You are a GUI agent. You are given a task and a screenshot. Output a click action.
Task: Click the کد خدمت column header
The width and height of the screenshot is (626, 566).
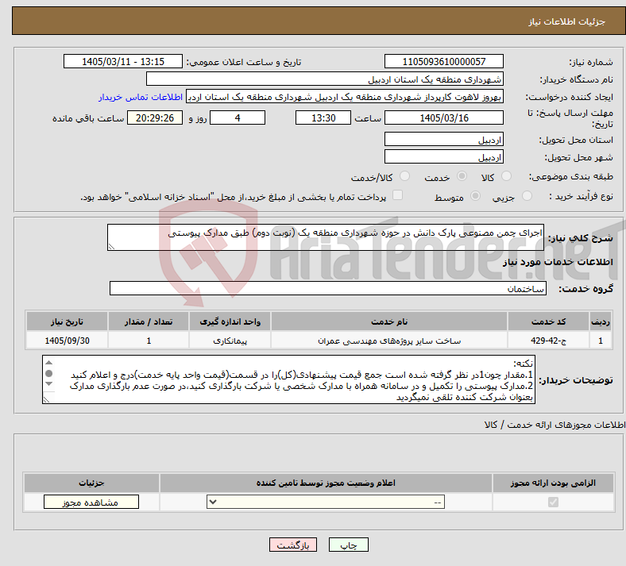pos(549,322)
